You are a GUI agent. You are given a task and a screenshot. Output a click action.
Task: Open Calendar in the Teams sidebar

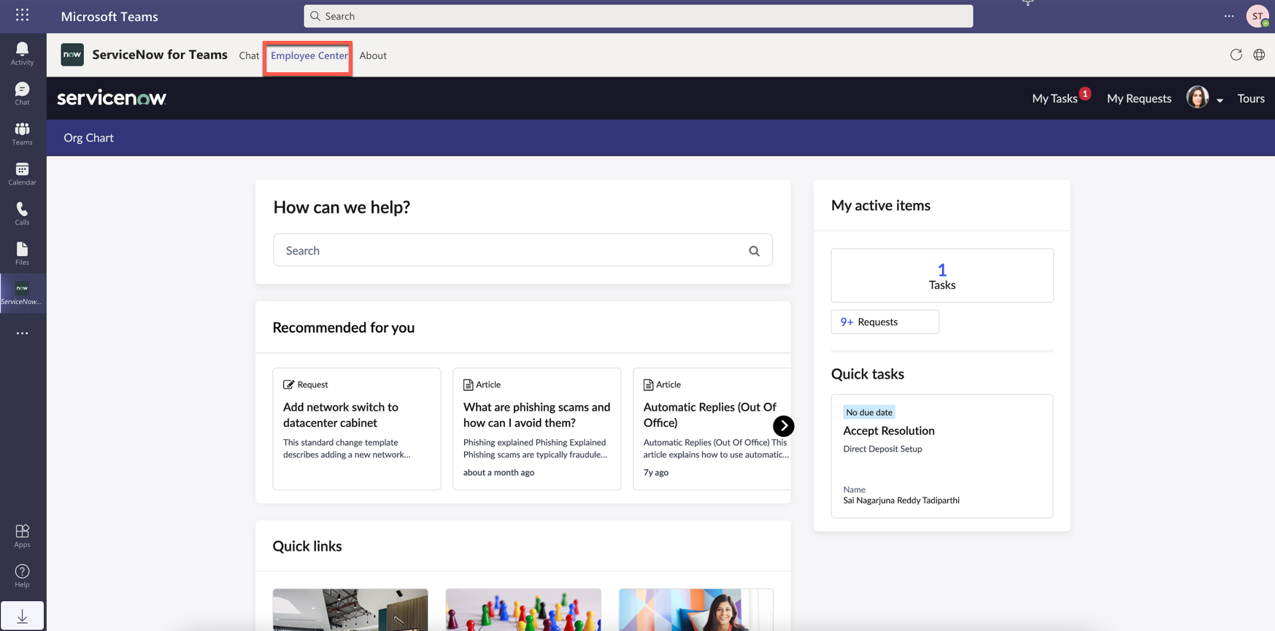pyautogui.click(x=22, y=174)
